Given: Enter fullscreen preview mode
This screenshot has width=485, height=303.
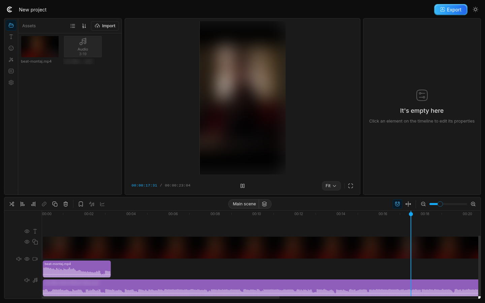Looking at the screenshot, I should point(351,186).
